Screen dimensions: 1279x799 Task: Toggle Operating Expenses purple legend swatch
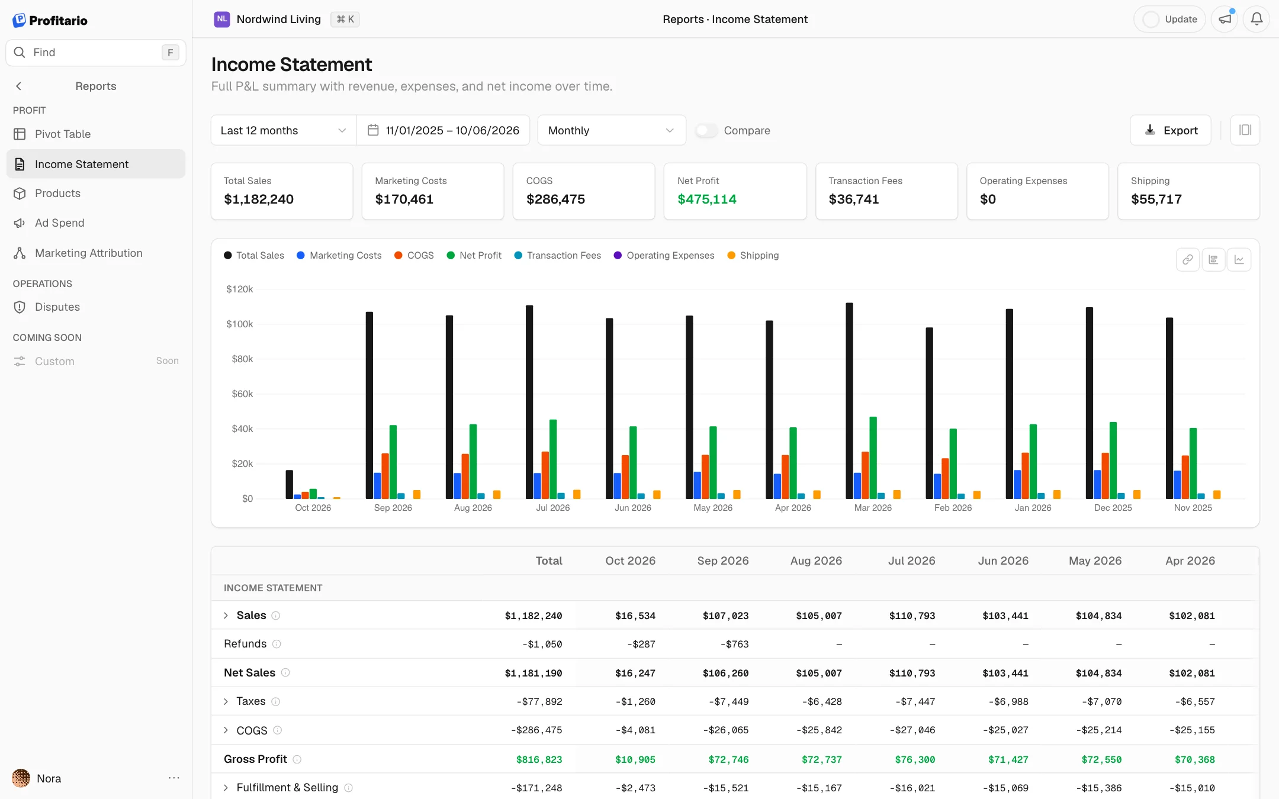618,255
